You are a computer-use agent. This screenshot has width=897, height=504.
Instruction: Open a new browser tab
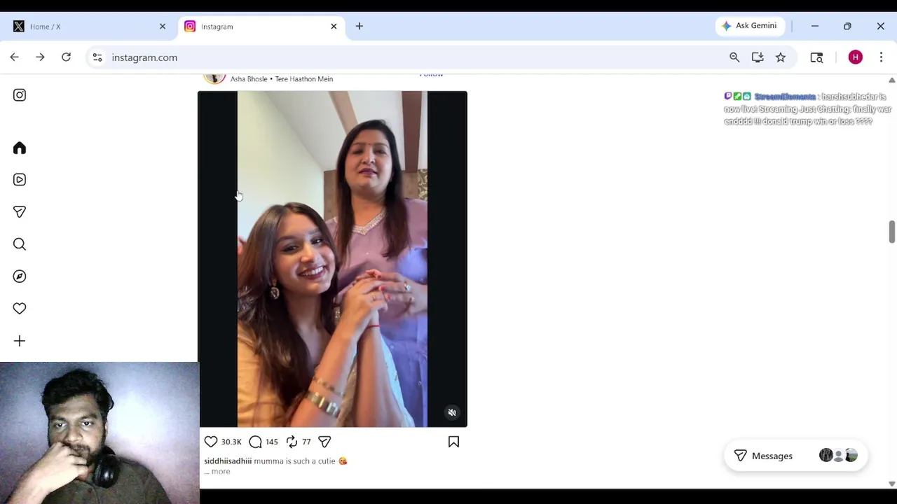click(x=360, y=27)
